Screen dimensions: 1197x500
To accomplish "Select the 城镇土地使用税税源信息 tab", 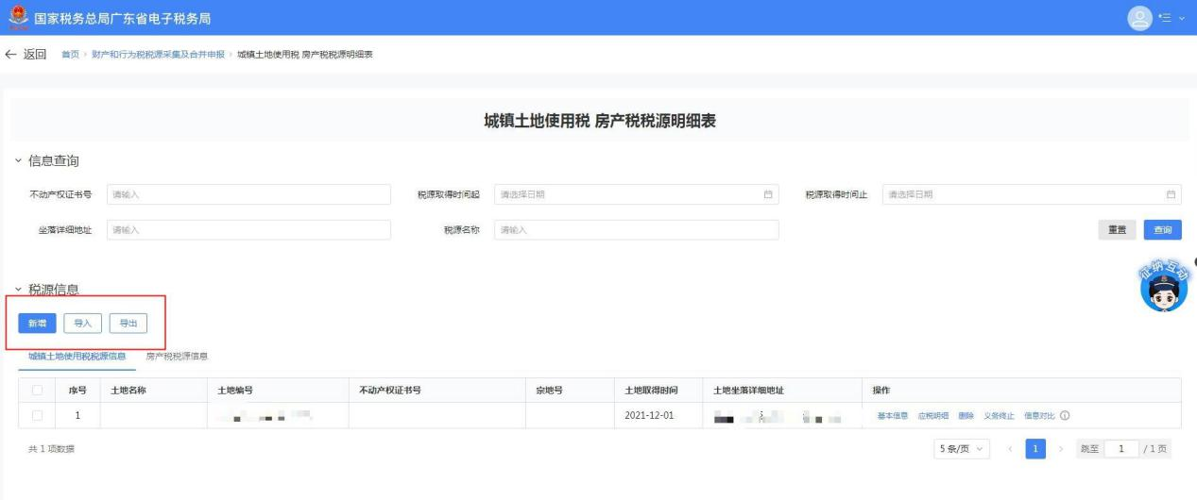I will (x=77, y=356).
